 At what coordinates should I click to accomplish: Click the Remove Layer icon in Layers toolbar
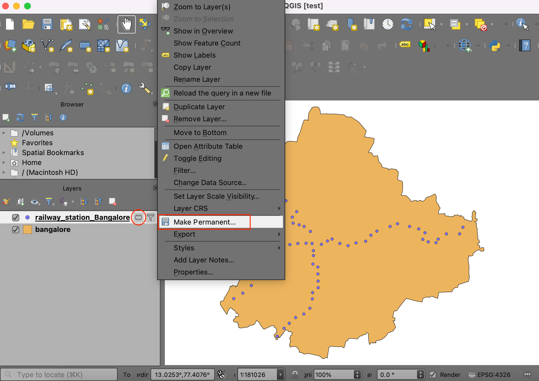point(112,201)
